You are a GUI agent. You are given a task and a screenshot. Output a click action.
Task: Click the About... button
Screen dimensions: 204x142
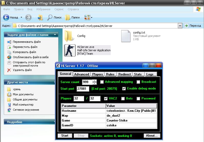[152, 136]
